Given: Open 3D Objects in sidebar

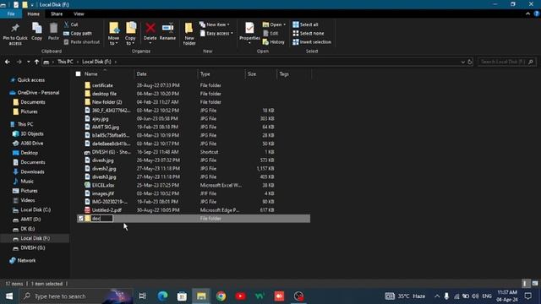Looking at the screenshot, I should click(32, 133).
